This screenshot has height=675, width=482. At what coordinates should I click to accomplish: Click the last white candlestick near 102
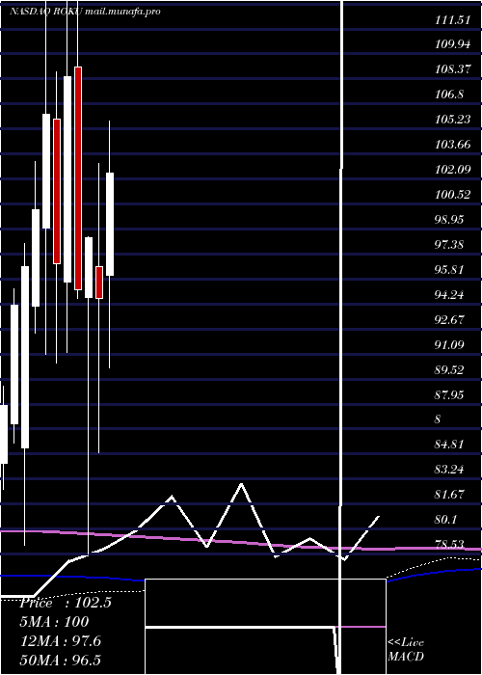point(110,224)
